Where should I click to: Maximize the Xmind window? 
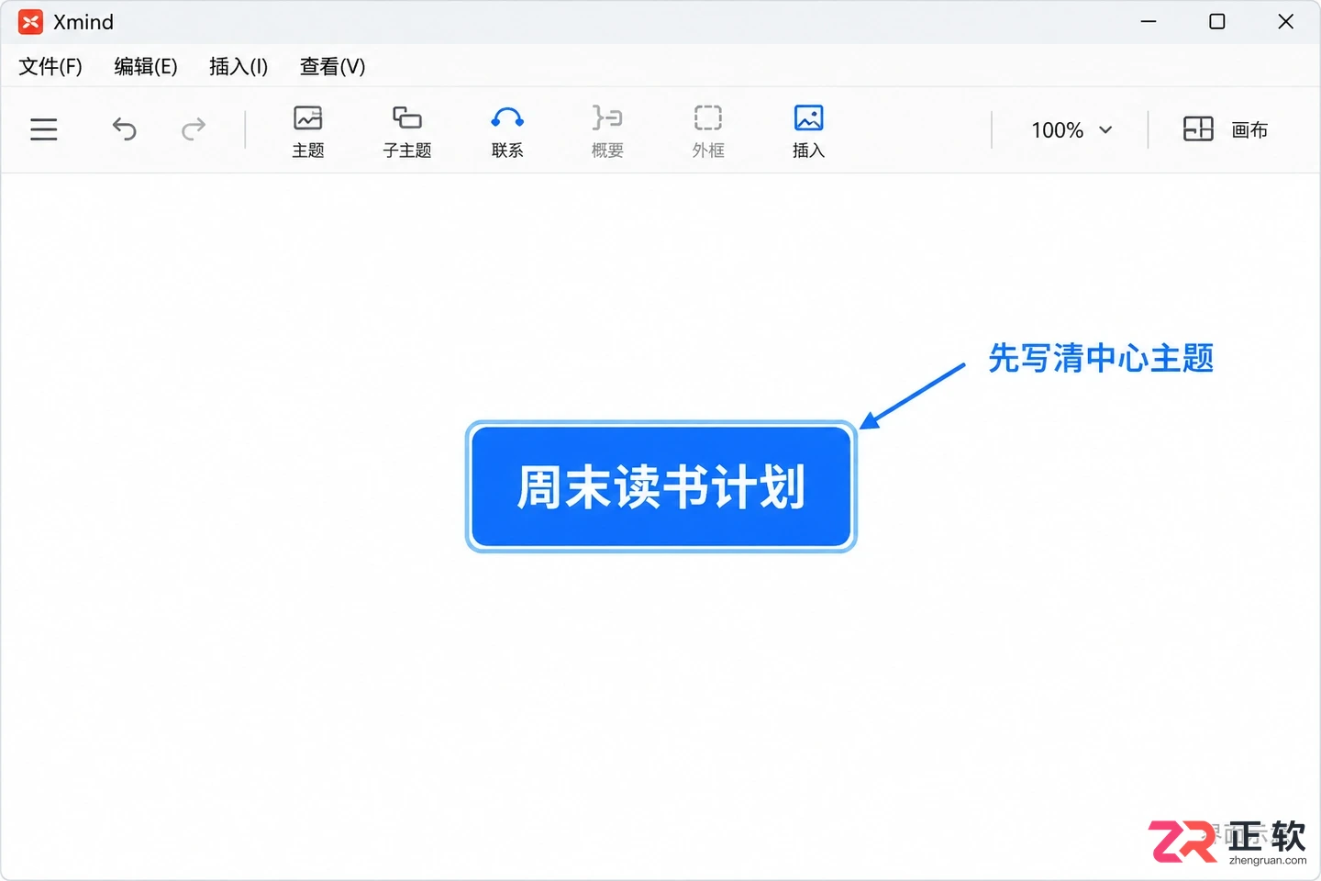1217,21
